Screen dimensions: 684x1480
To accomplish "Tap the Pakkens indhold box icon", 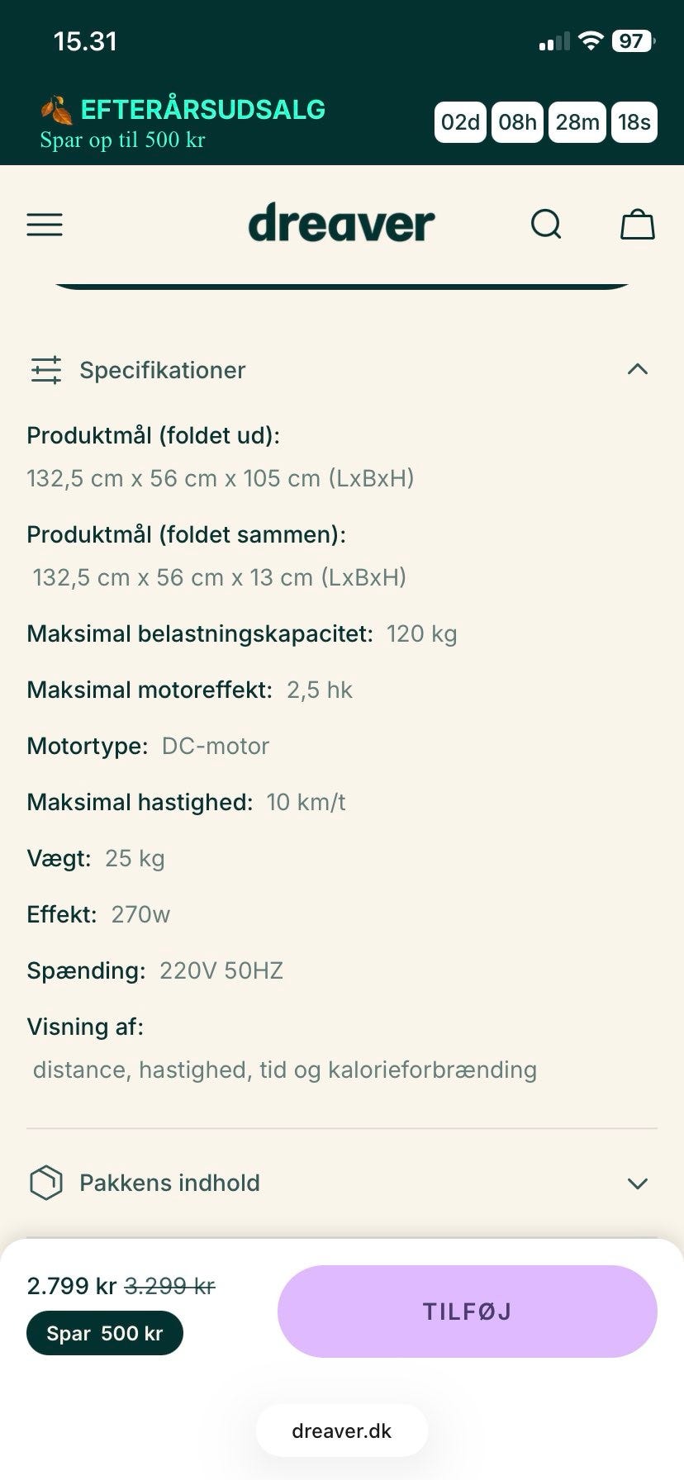I will click(46, 1183).
